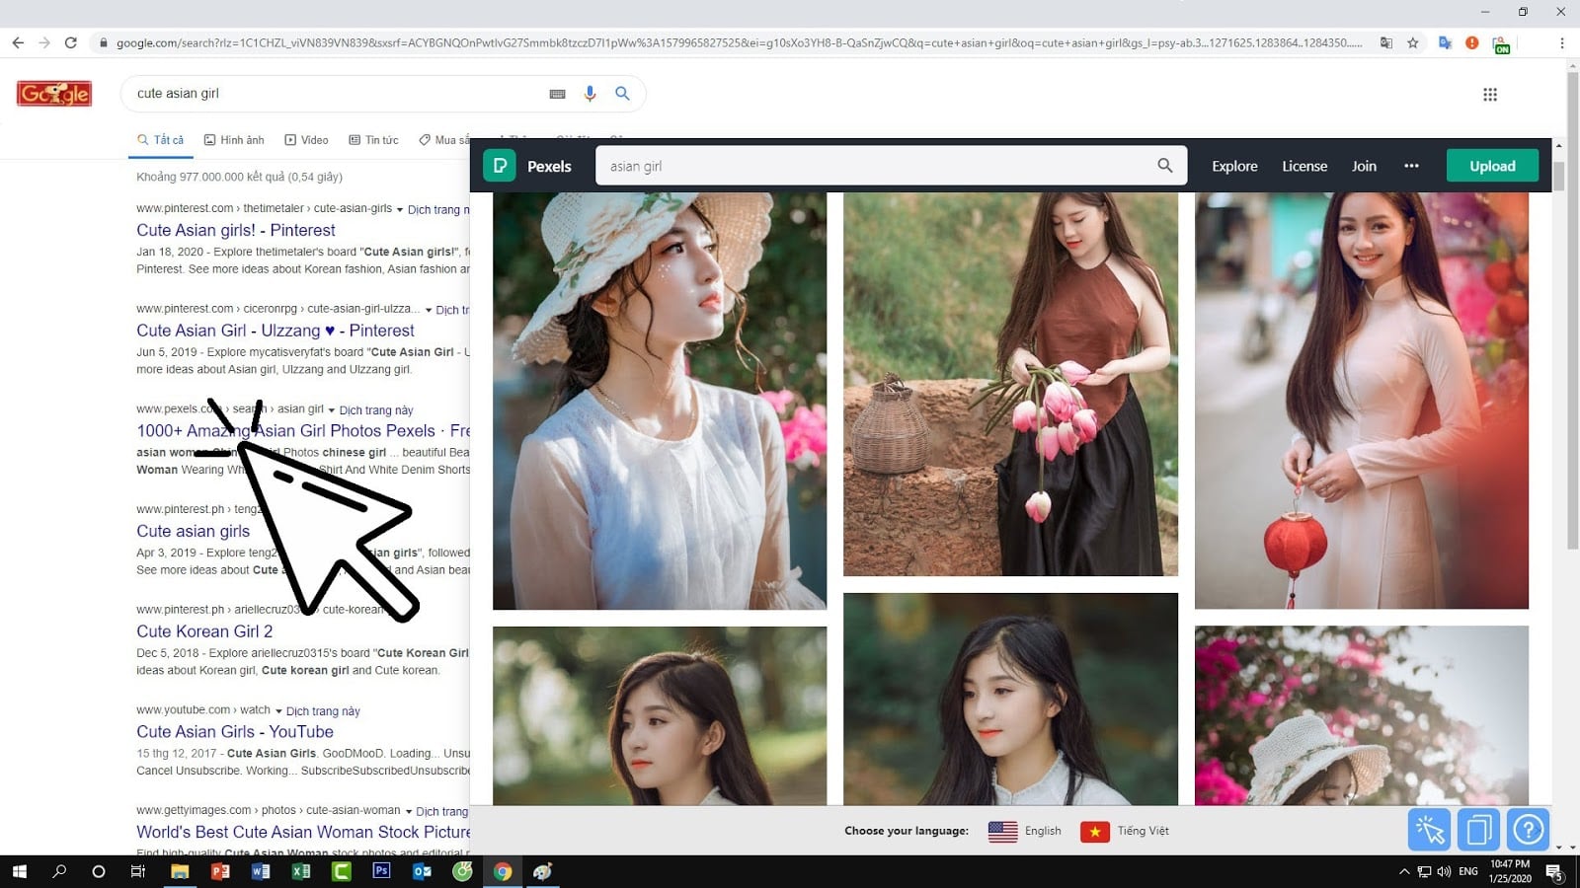Choose English language with US flag
The image size is (1580, 888).
[1025, 831]
